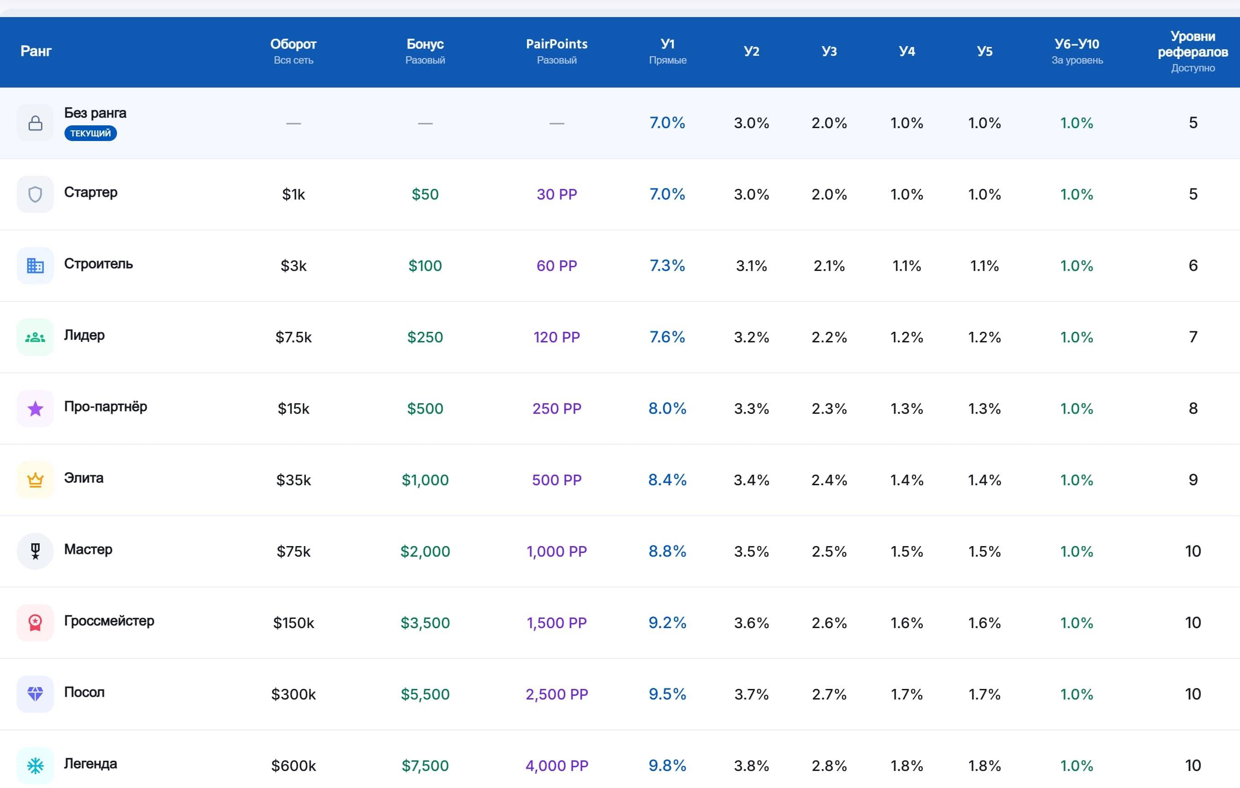Click the 8.4% У1 value for Элита
The height and width of the screenshot is (788, 1240).
point(667,480)
